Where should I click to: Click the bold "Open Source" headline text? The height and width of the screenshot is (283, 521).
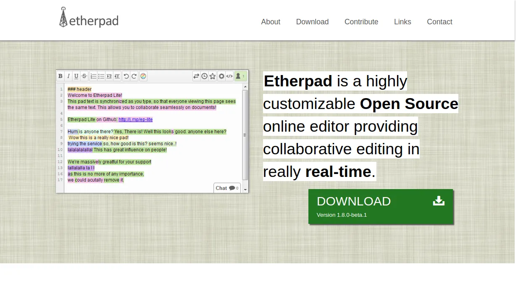point(409,104)
